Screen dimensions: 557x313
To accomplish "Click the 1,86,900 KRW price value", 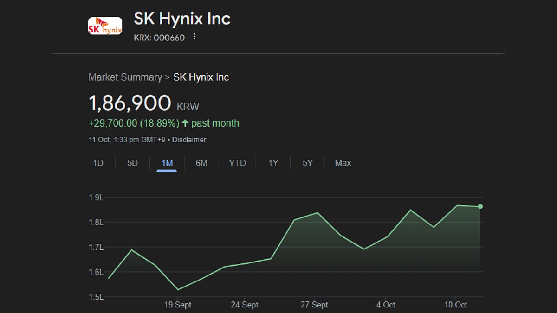I will (130, 103).
